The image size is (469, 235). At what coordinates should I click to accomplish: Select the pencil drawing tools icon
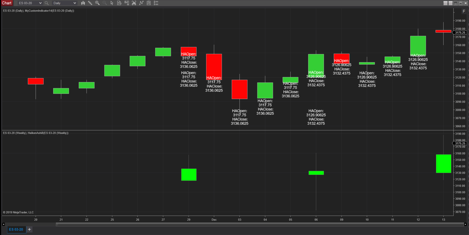[x=90, y=3]
